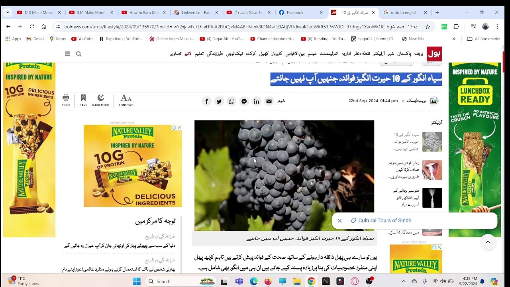This screenshot has width=510, height=287.
Task: Open the Maps bookmark
Action: [x=57, y=39]
